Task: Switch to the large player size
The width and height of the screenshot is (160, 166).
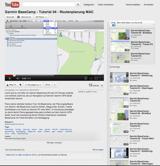Action: point(96,78)
